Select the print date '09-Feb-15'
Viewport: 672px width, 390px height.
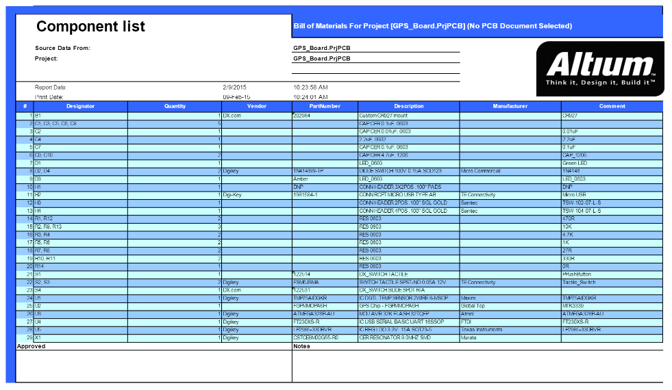tap(236, 97)
